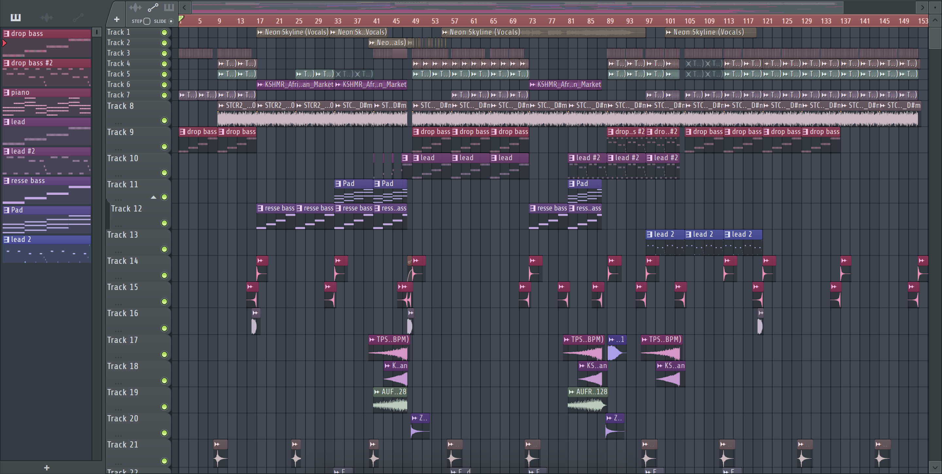942x474 pixels.
Task: Click the red playing-pattern arrow under drop bass
Action: tap(4, 43)
